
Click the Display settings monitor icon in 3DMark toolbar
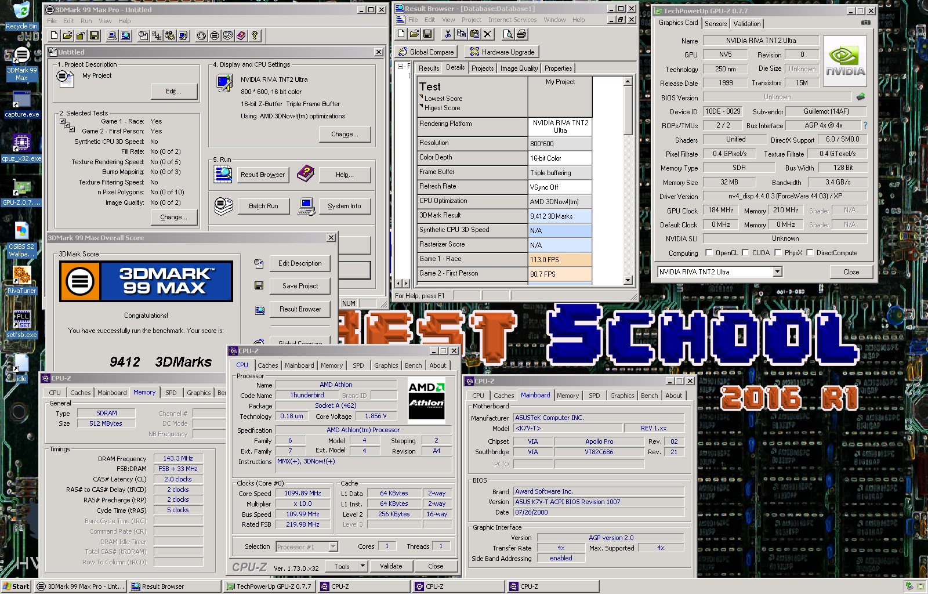(x=183, y=36)
